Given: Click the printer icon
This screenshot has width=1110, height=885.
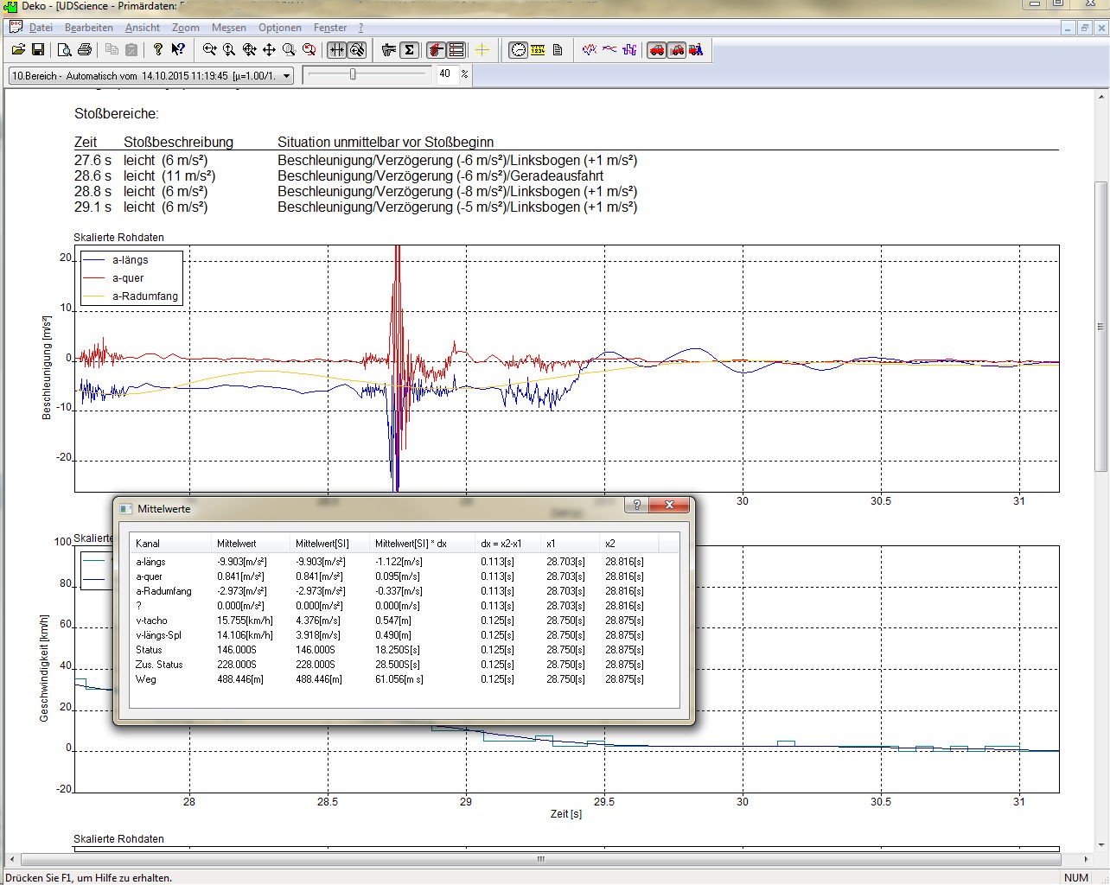Looking at the screenshot, I should pos(85,50).
